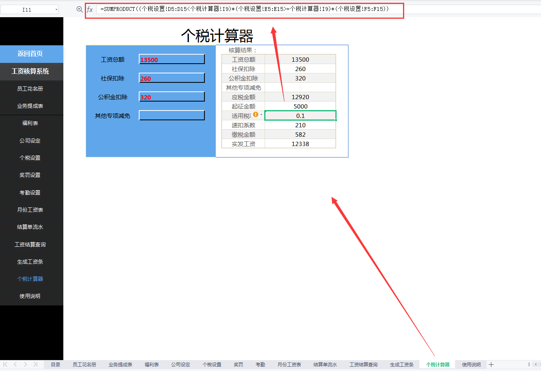Click the fx insert function icon
The width and height of the screenshot is (541, 371).
coord(90,9)
